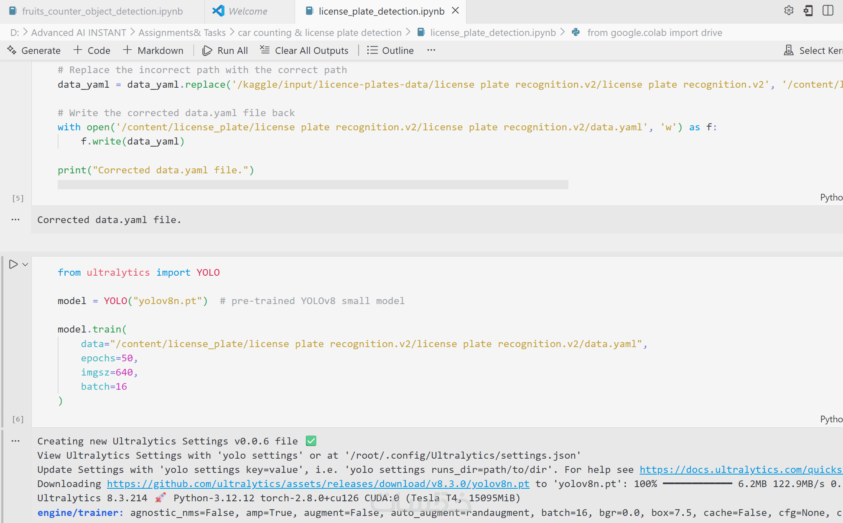
Task: Run All notebook cells
Action: click(x=225, y=51)
